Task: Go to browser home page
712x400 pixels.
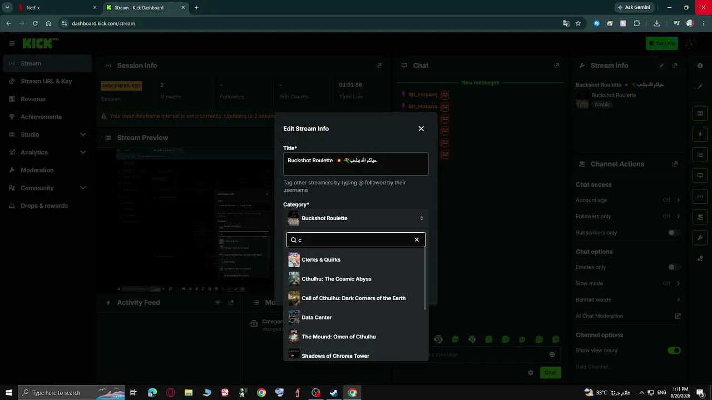Action: click(48, 23)
